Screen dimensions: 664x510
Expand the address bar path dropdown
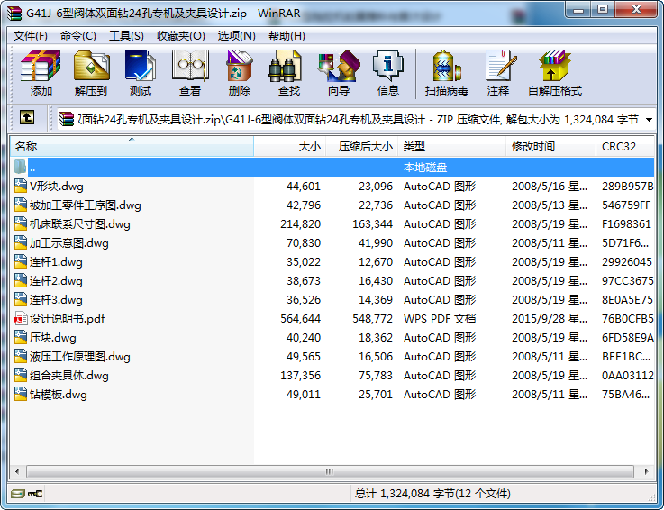click(x=649, y=119)
